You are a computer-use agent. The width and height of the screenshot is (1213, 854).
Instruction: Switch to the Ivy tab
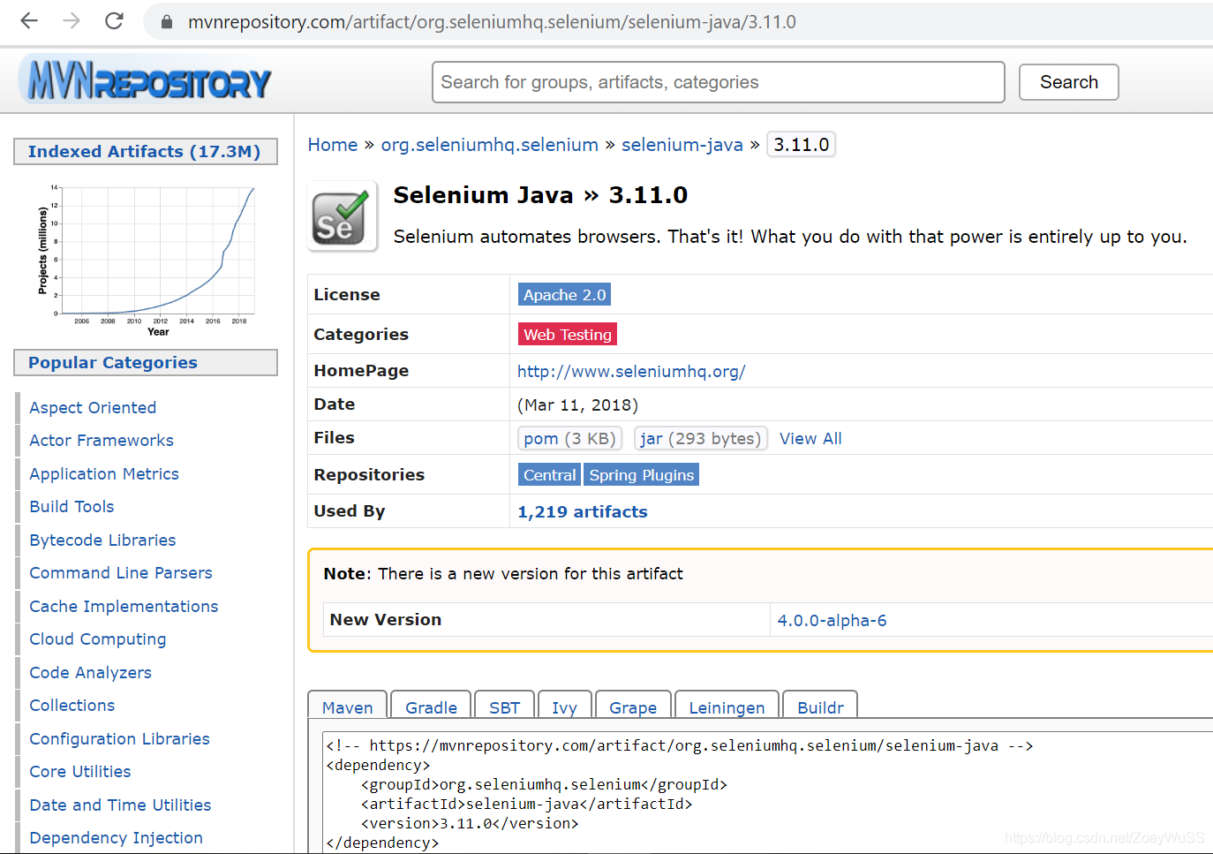point(564,706)
